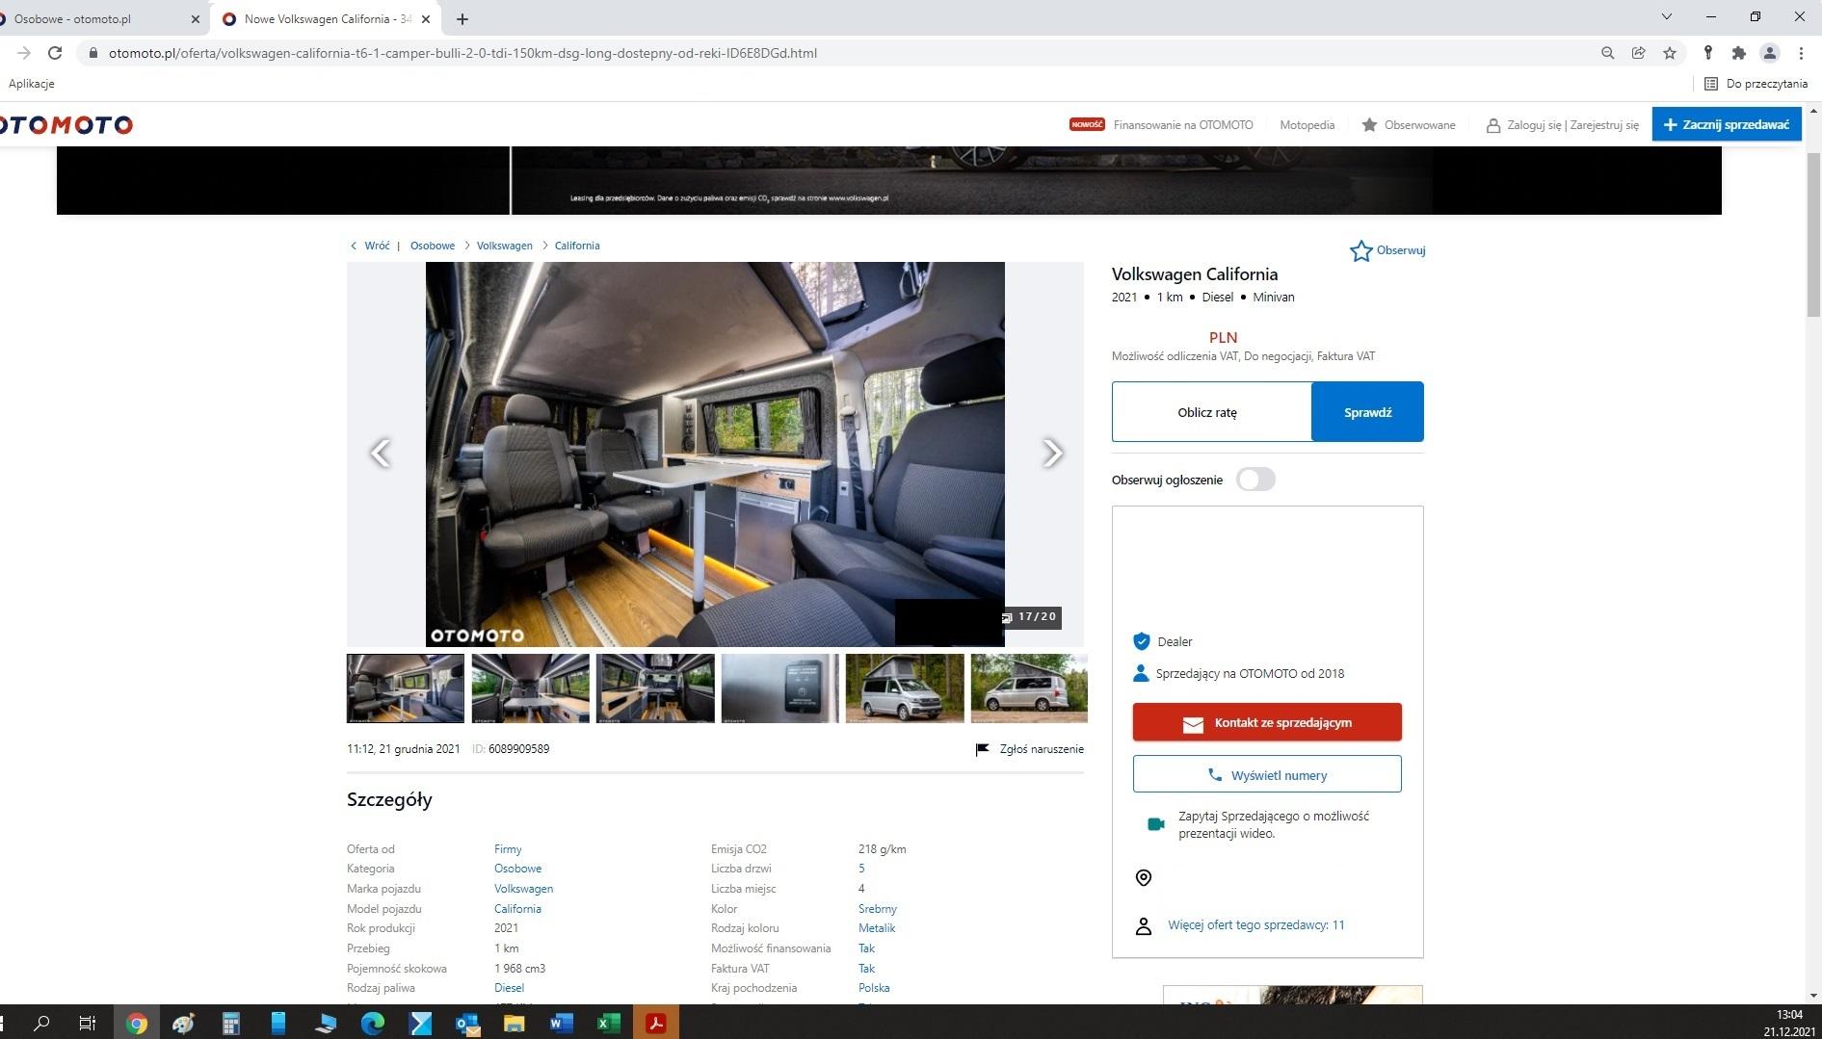Show the previous gallery photo arrow
This screenshot has height=1039, width=1822.
(x=381, y=453)
